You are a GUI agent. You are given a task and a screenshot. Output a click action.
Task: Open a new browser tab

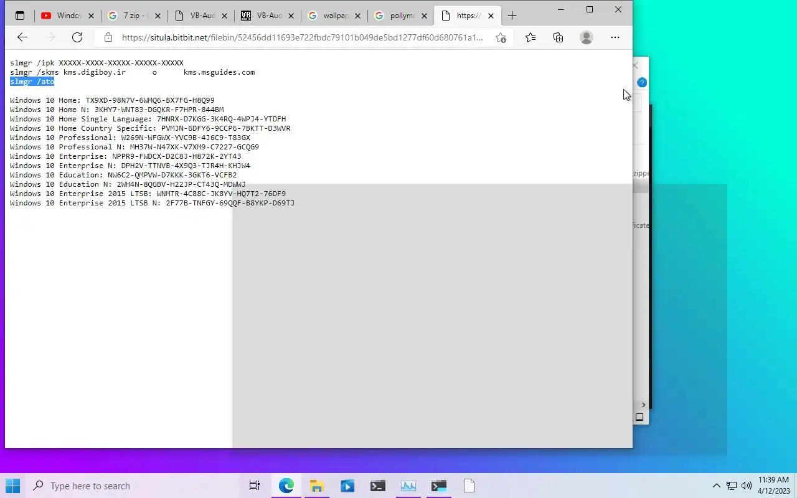pos(512,16)
